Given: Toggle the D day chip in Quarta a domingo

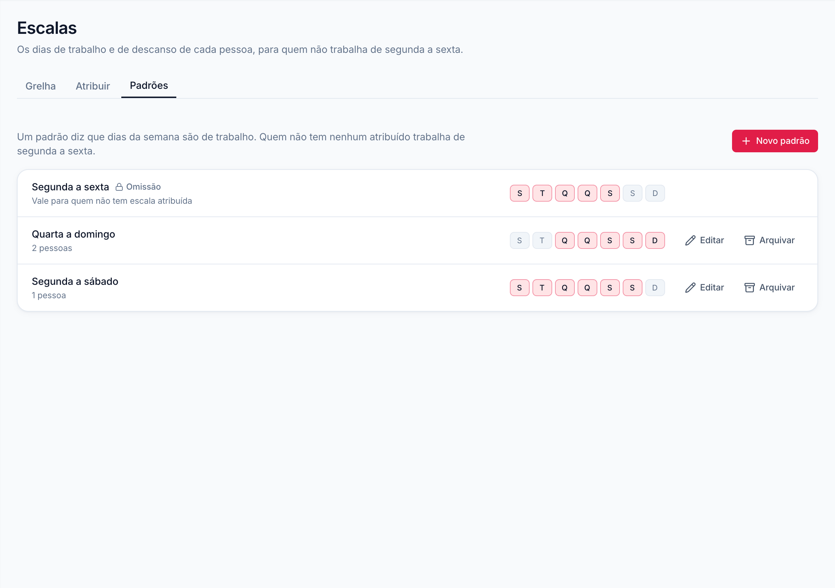Looking at the screenshot, I should click(x=654, y=240).
